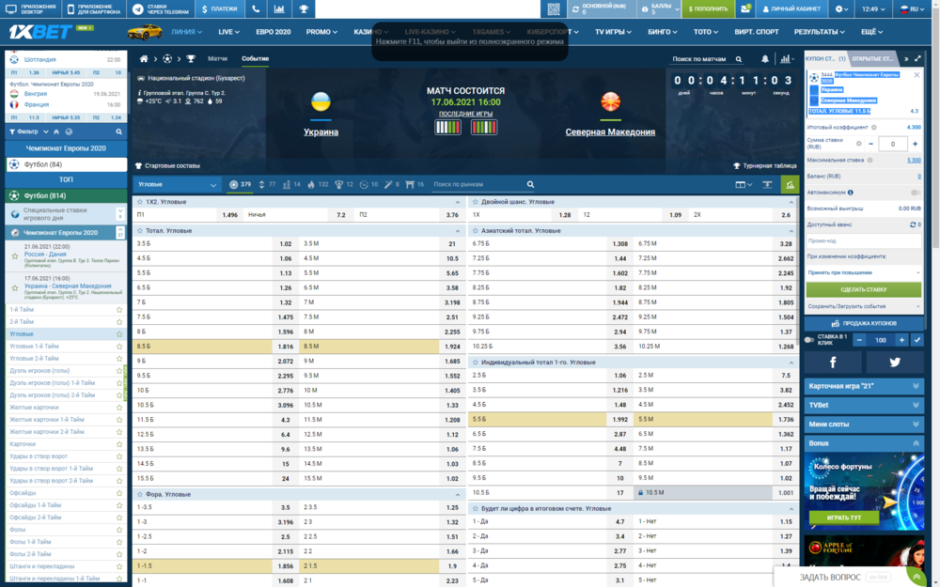Viewport: 940px width, 587px height.
Task: Open the phone callback icon in top bar
Action: click(256, 9)
